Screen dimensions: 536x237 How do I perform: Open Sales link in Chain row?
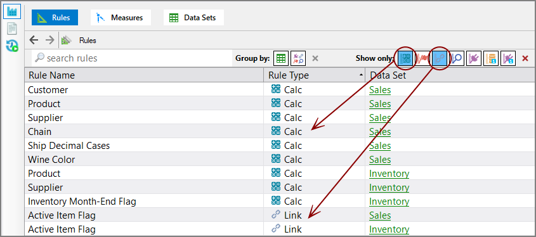tap(380, 132)
